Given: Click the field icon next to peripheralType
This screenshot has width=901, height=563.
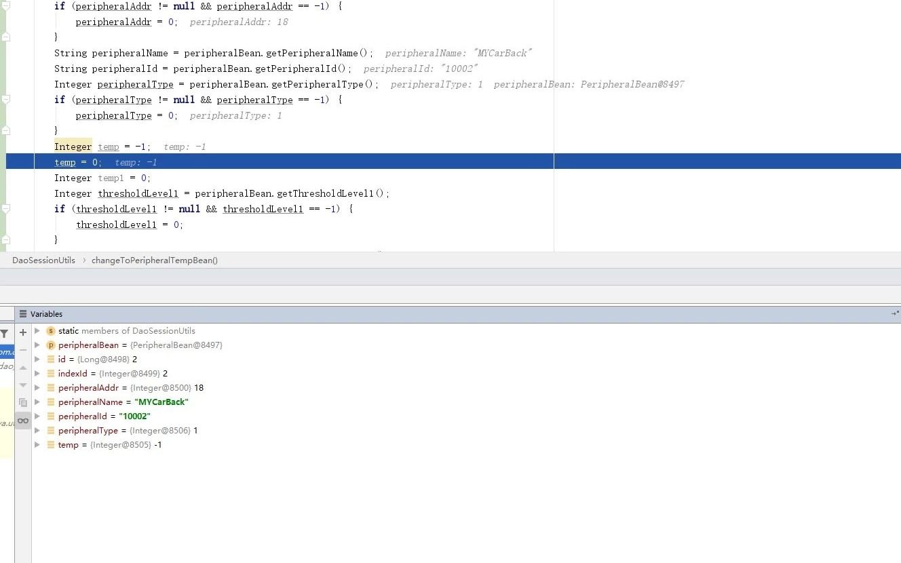Looking at the screenshot, I should (x=51, y=431).
